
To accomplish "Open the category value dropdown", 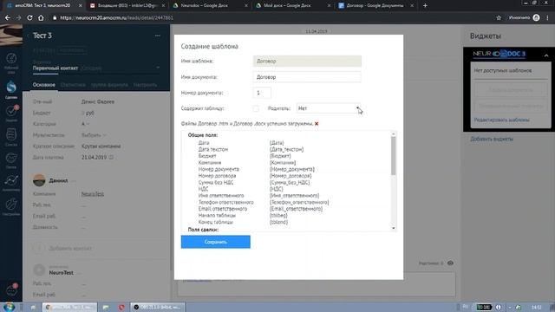I will click(x=85, y=124).
